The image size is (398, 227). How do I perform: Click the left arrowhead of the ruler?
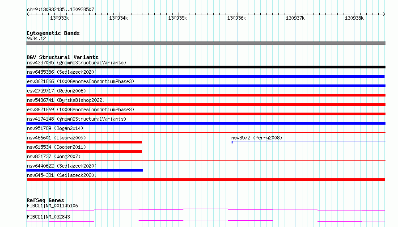tap(28, 14)
